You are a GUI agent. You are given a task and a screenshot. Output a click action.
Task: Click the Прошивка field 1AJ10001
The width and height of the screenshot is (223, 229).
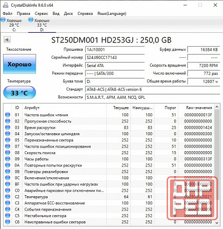click(115, 50)
